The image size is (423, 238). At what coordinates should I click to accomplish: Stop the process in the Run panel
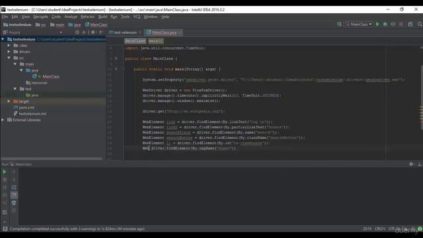(5, 179)
